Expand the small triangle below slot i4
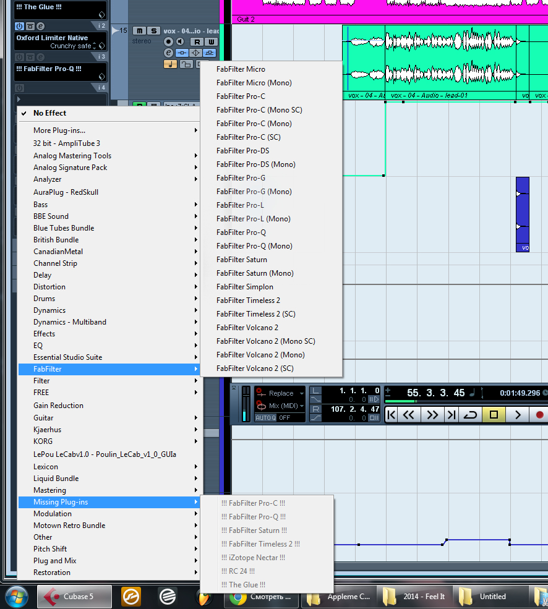The width and height of the screenshot is (548, 609). (19, 99)
